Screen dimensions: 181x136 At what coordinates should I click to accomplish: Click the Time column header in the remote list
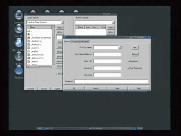click(94, 27)
